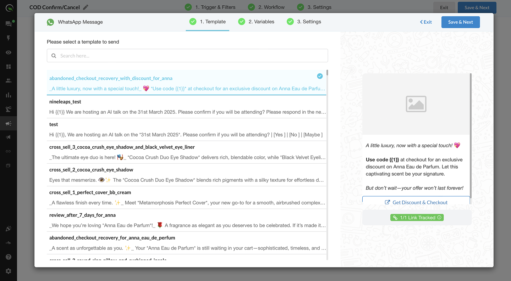Click the Exit link in modal
The width and height of the screenshot is (511, 281).
tap(426, 22)
